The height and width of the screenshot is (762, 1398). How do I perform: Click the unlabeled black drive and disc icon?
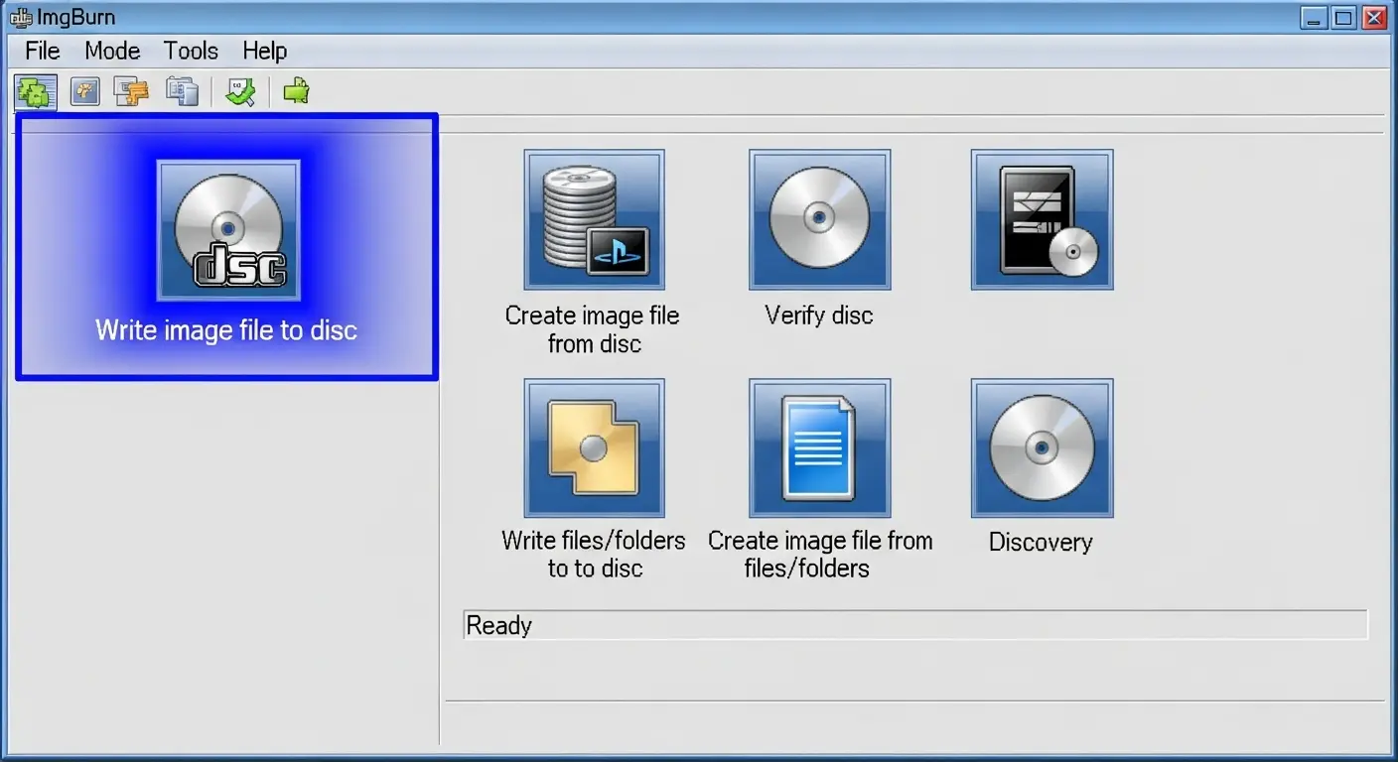coord(1042,219)
